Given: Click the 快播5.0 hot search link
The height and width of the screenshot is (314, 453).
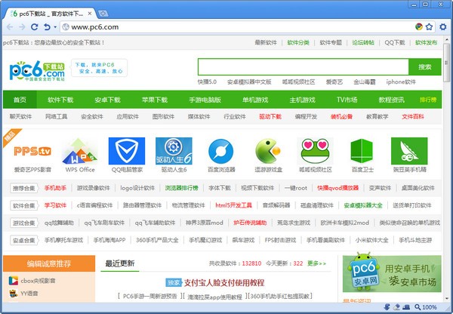Looking at the screenshot, I should [207, 82].
